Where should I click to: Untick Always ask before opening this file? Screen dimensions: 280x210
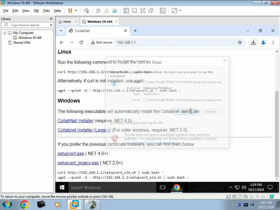pyautogui.click(x=112, y=123)
